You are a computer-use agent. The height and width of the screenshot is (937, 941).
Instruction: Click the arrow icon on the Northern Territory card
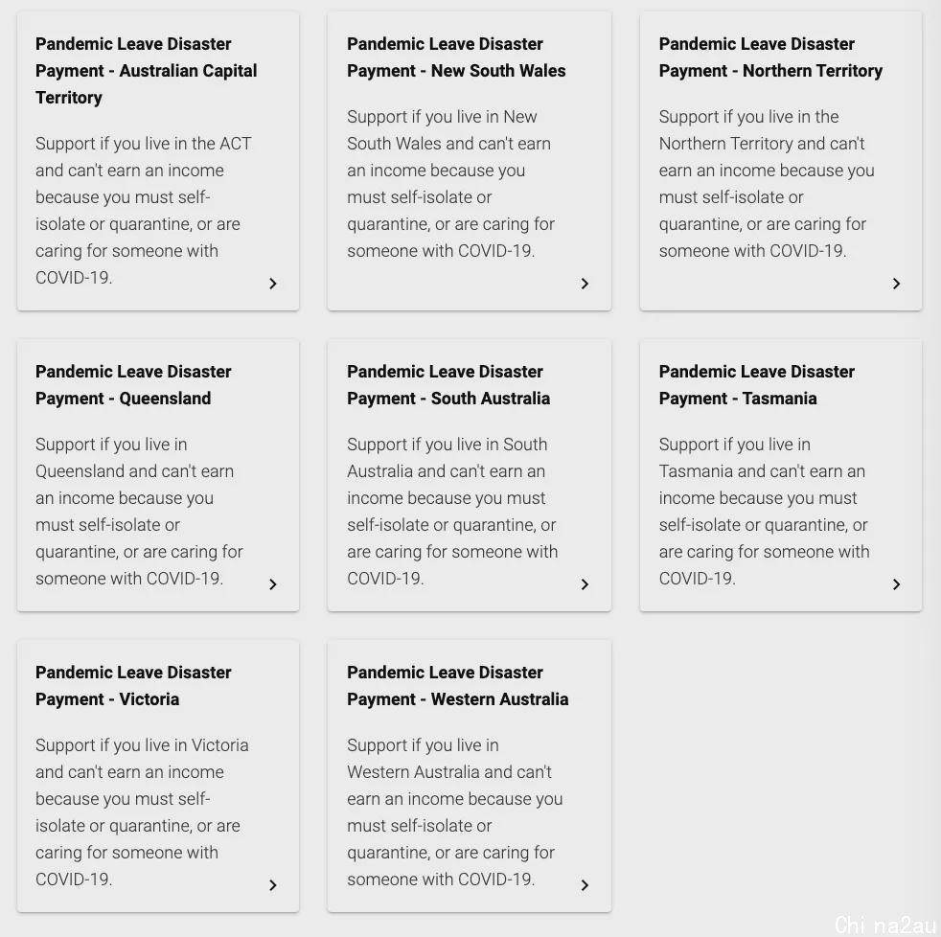tap(897, 284)
